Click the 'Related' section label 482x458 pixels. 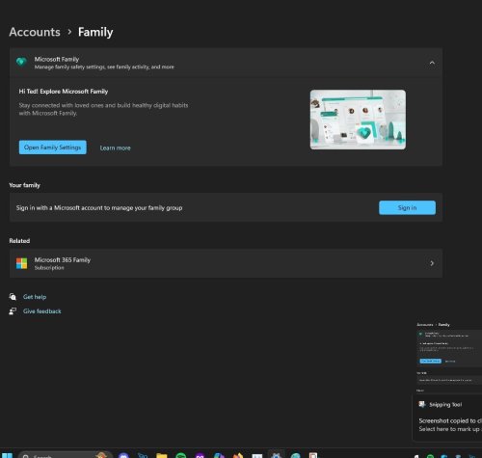click(19, 241)
